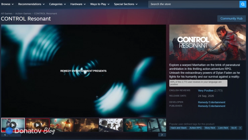Screen dimensions: 248x140
Task: Select the screenshot of glowing orange figure
Action: coord(62,125)
